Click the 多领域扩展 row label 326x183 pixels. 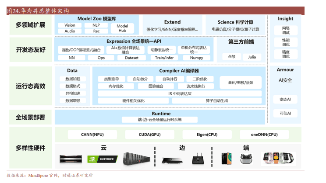coord(31,25)
